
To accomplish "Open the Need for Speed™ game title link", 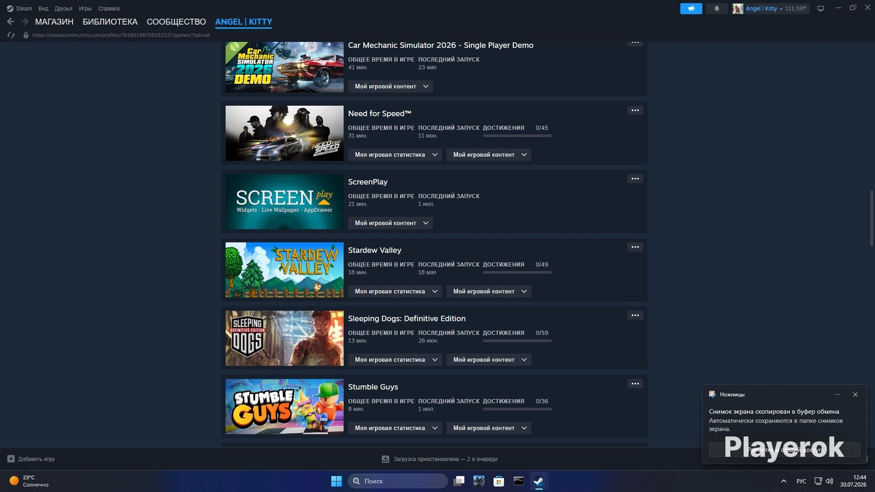I will click(x=379, y=114).
